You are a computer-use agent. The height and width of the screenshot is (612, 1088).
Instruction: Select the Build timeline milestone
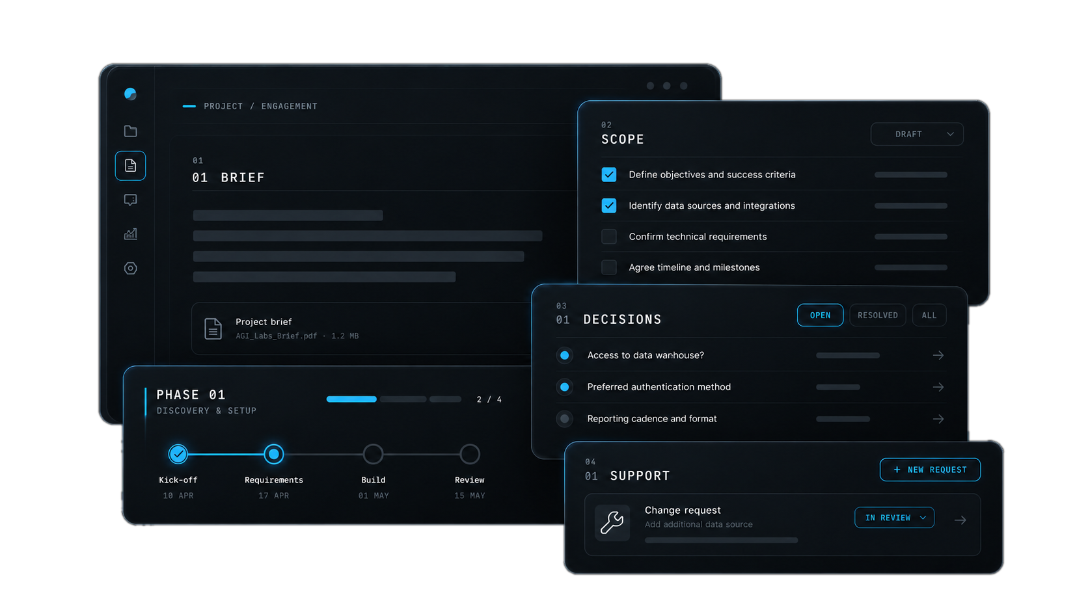click(x=373, y=454)
